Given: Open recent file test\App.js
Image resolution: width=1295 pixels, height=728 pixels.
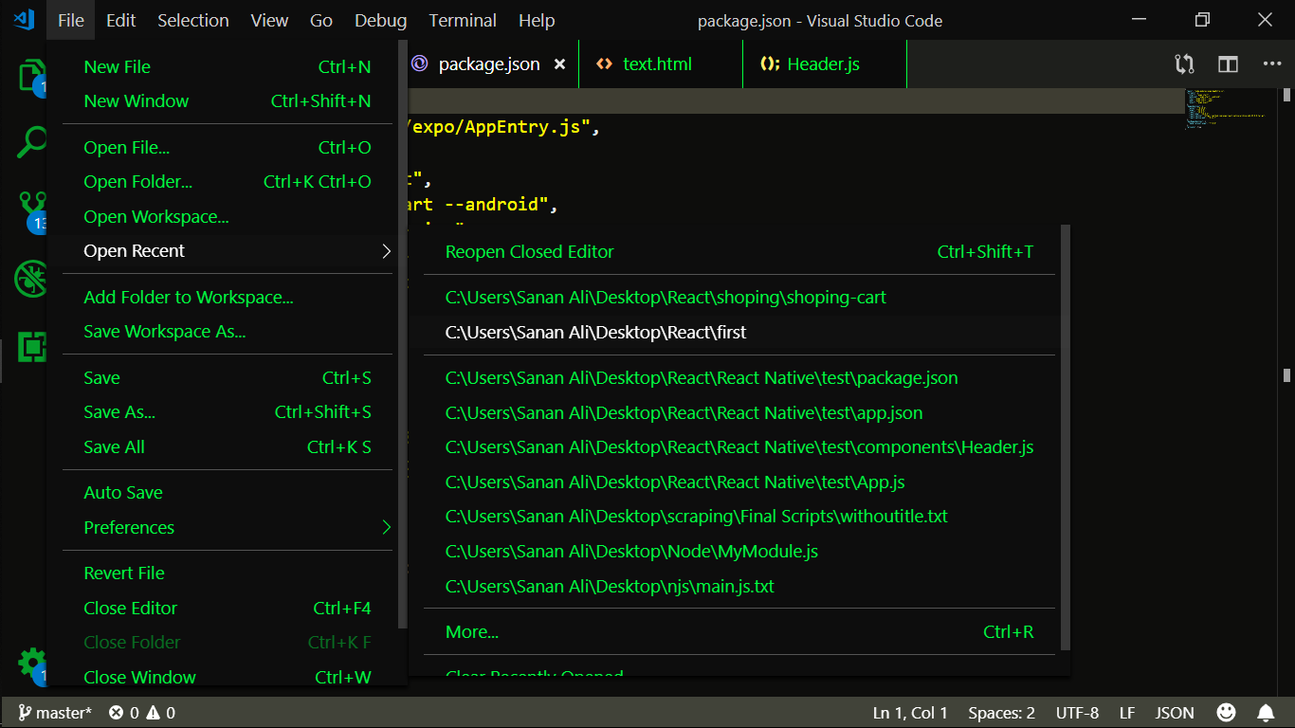Looking at the screenshot, I should [x=739, y=482].
